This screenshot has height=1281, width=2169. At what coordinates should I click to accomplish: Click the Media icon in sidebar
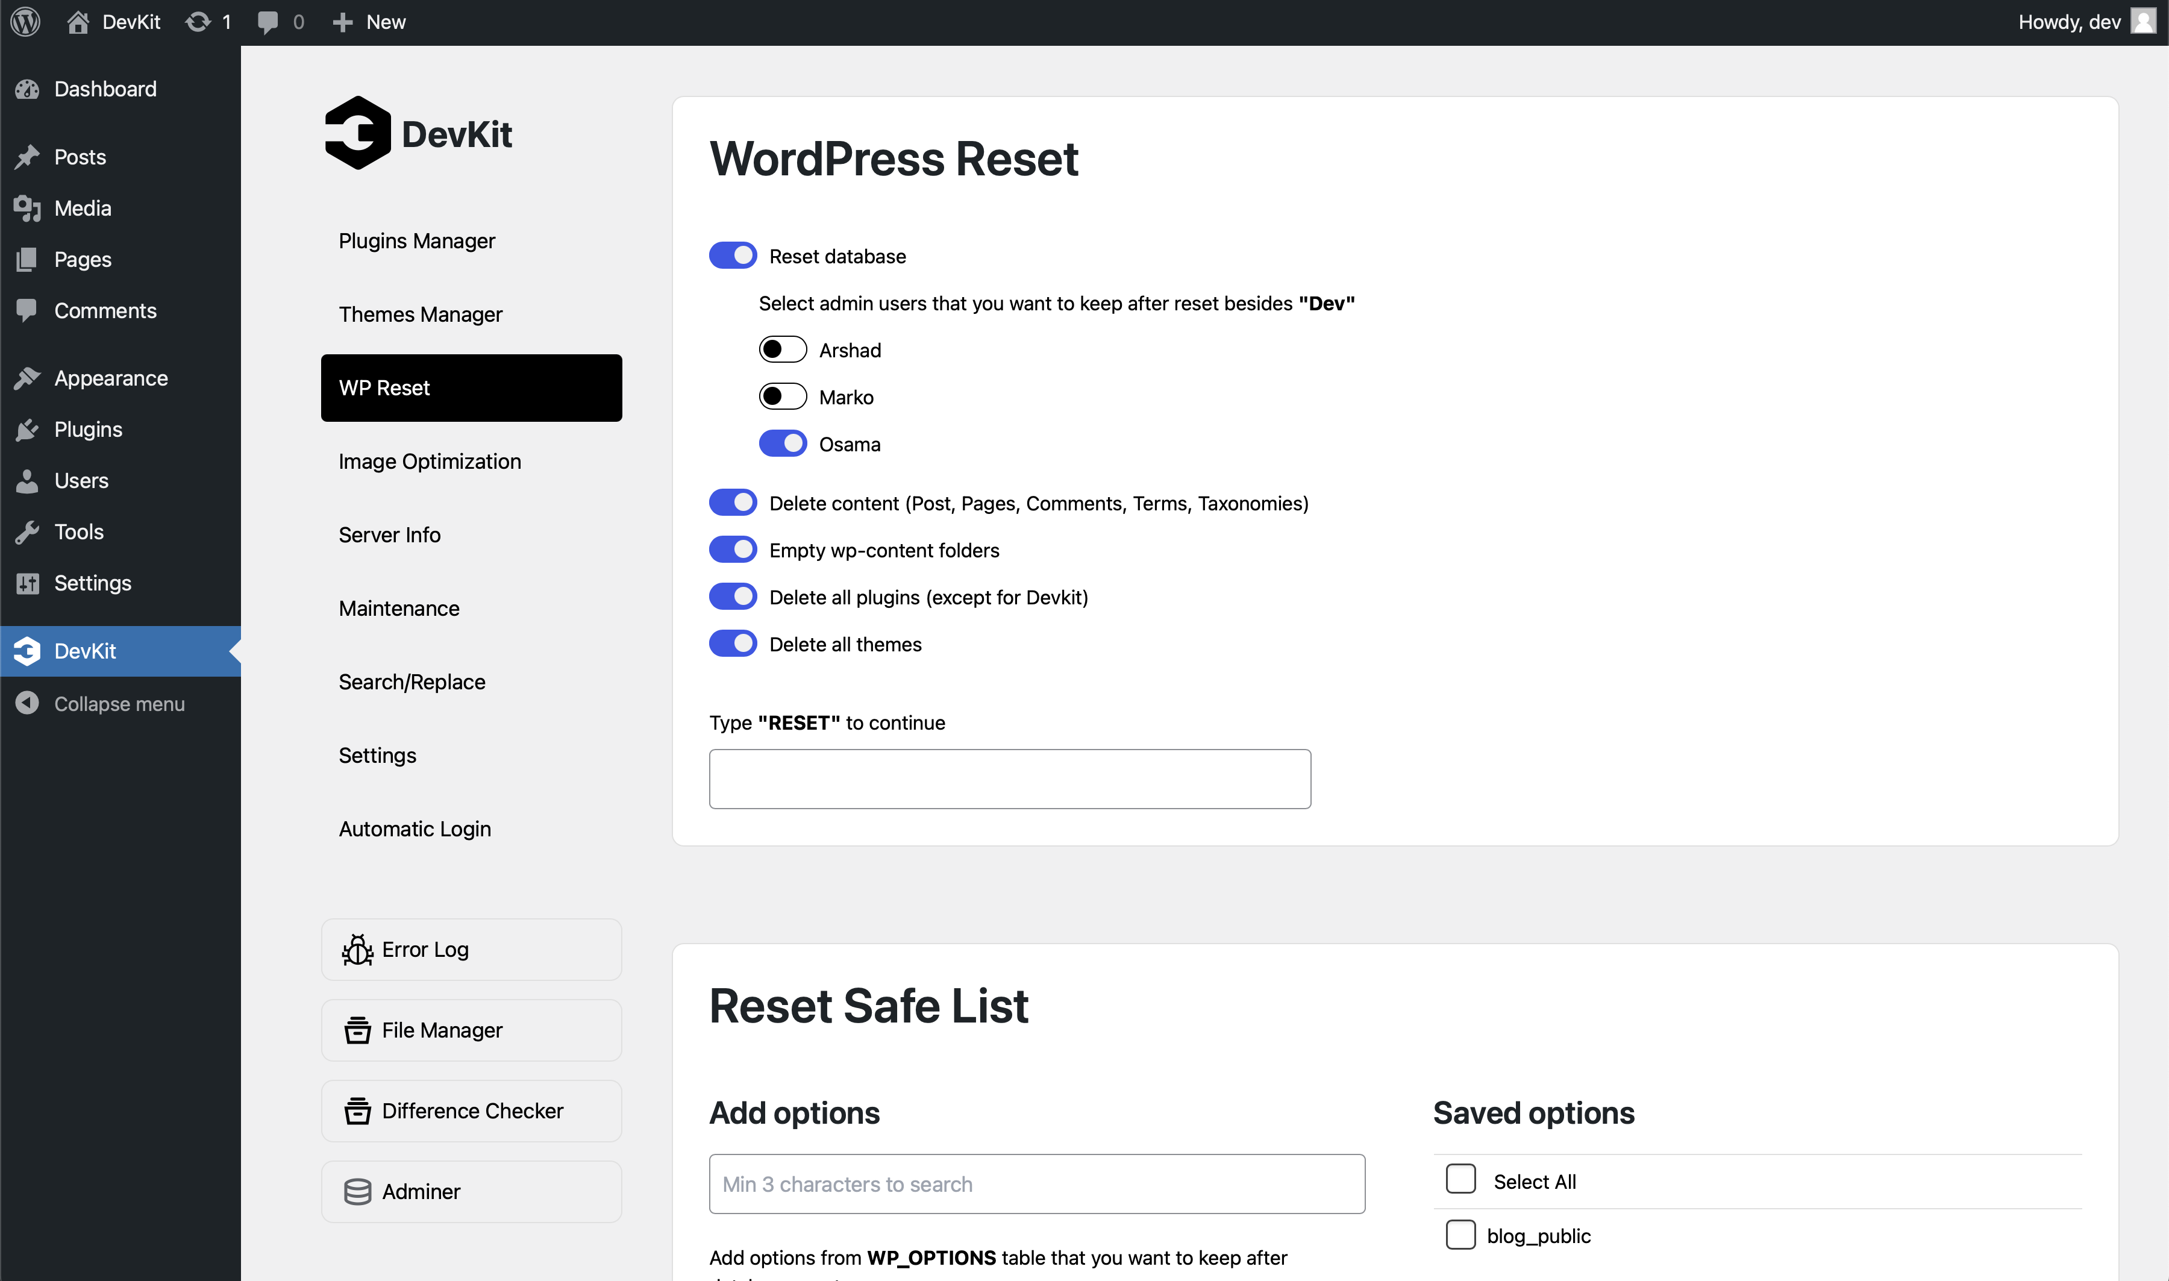tap(28, 208)
